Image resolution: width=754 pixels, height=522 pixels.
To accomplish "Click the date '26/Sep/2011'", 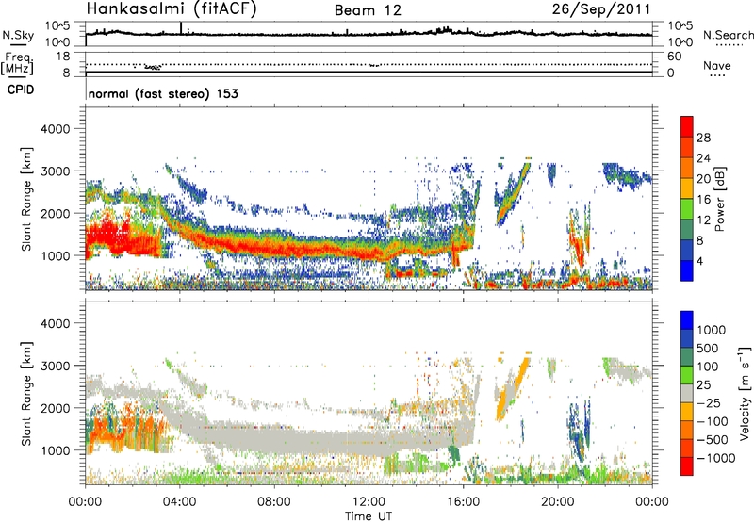I will (x=601, y=9).
